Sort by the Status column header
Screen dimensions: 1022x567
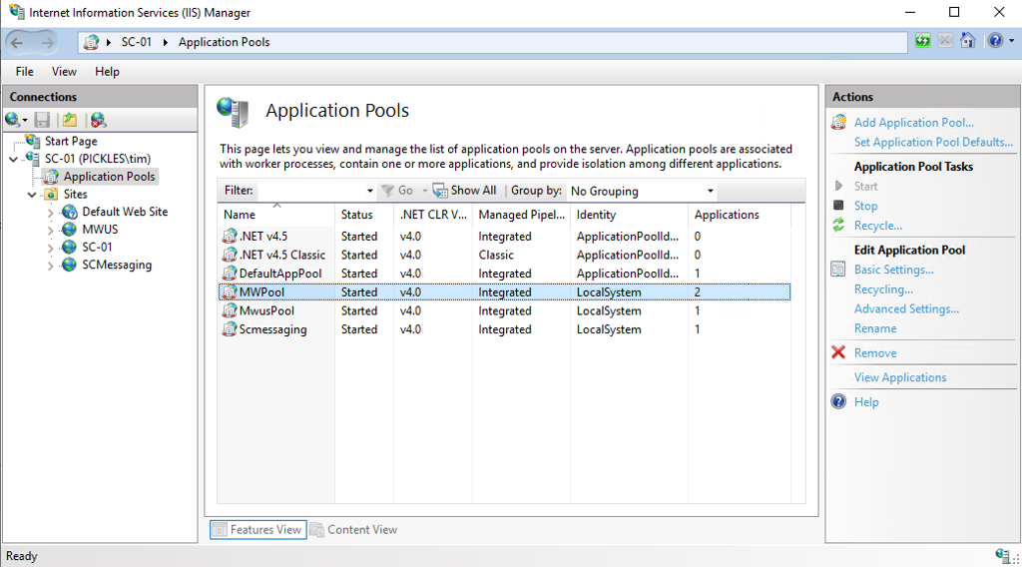tap(363, 215)
